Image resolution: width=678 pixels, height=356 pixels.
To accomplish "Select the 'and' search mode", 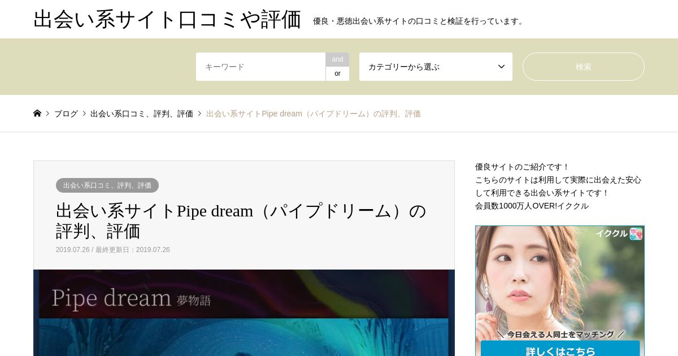I will point(337,59).
